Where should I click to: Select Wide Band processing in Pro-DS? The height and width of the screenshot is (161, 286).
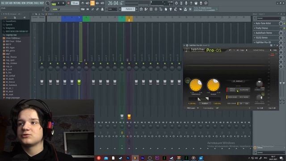point(232,97)
